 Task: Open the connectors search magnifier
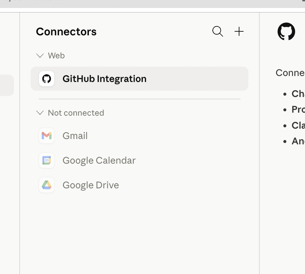[218, 31]
